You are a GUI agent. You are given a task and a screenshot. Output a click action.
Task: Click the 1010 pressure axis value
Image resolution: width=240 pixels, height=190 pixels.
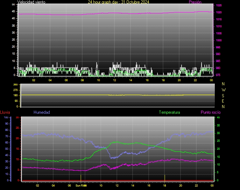click(219, 26)
